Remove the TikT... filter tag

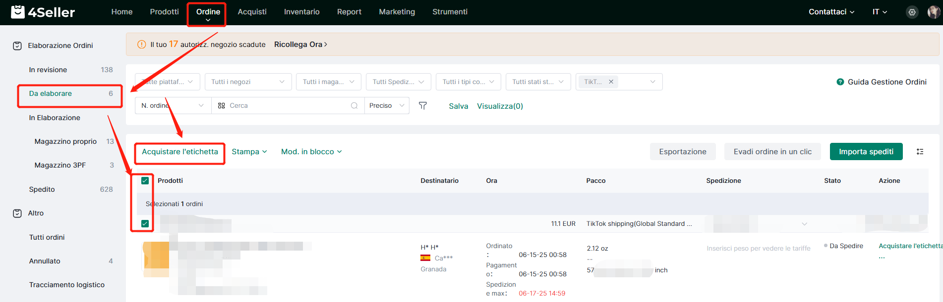(x=611, y=82)
